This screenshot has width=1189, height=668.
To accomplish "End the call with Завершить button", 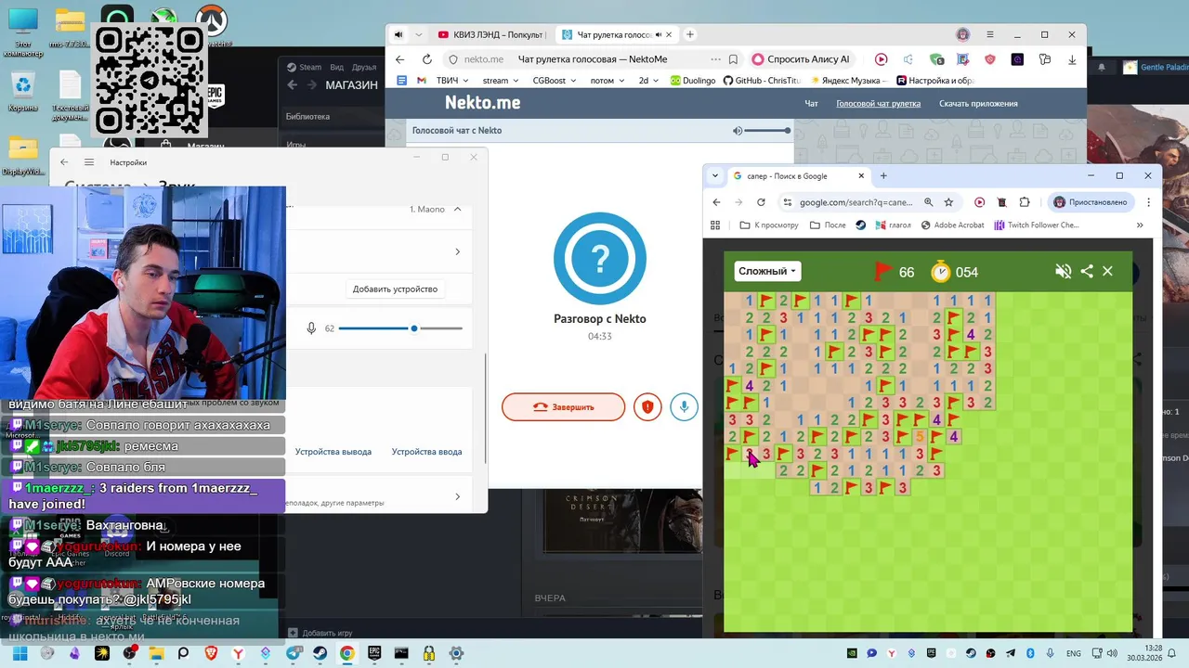I will (x=563, y=406).
